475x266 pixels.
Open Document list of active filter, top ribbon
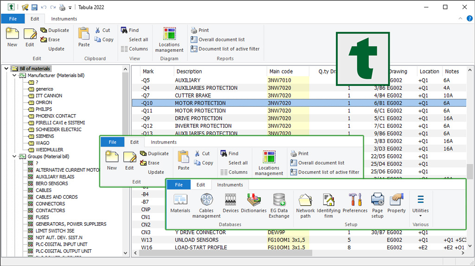pyautogui.click(x=225, y=49)
